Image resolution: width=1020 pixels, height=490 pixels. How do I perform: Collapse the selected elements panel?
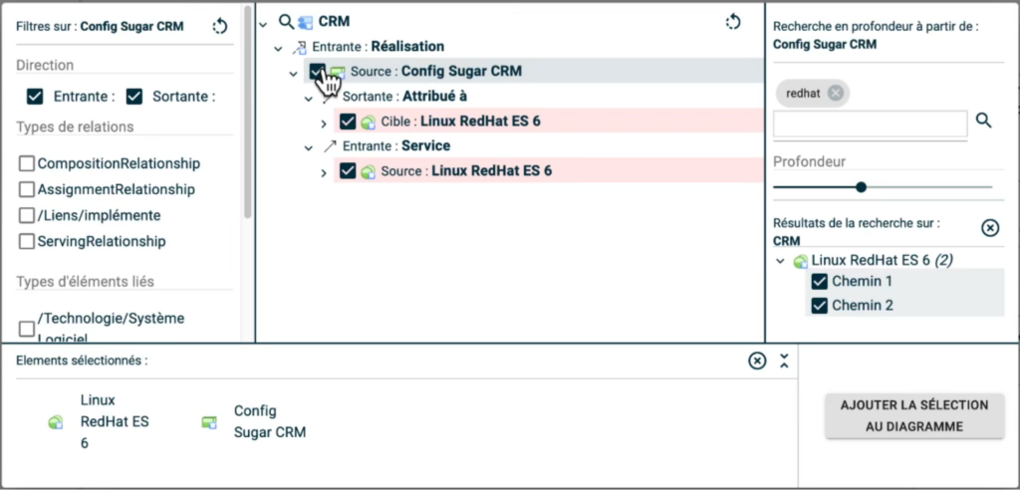point(784,361)
